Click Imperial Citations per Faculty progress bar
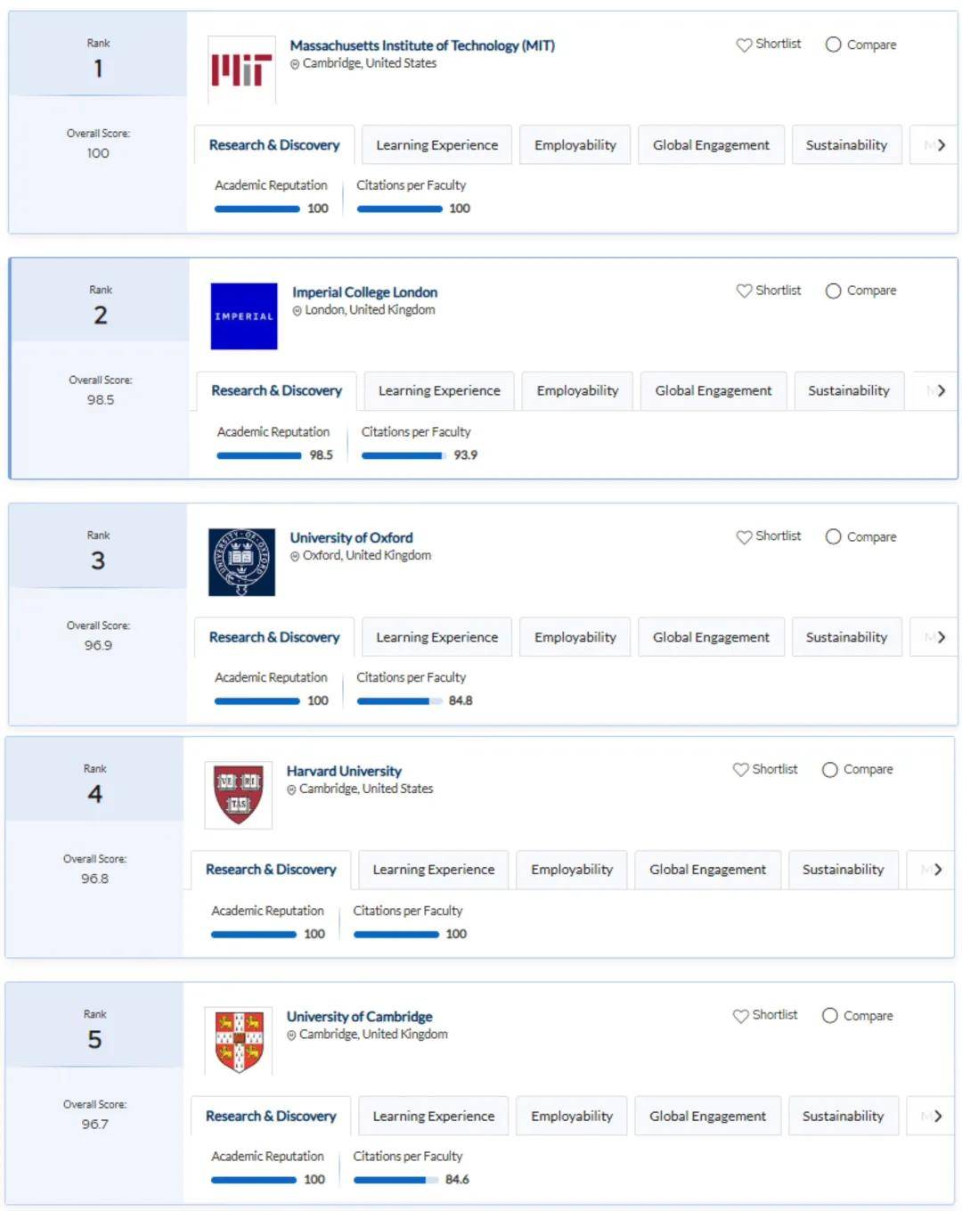The image size is (962, 1211). point(404,455)
